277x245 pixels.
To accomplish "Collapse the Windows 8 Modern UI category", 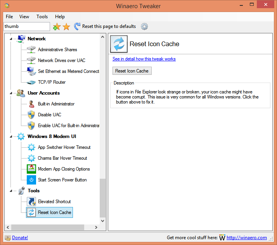I will (x=11, y=136).
